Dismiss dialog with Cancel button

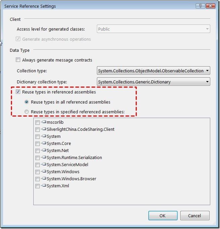click(195, 216)
